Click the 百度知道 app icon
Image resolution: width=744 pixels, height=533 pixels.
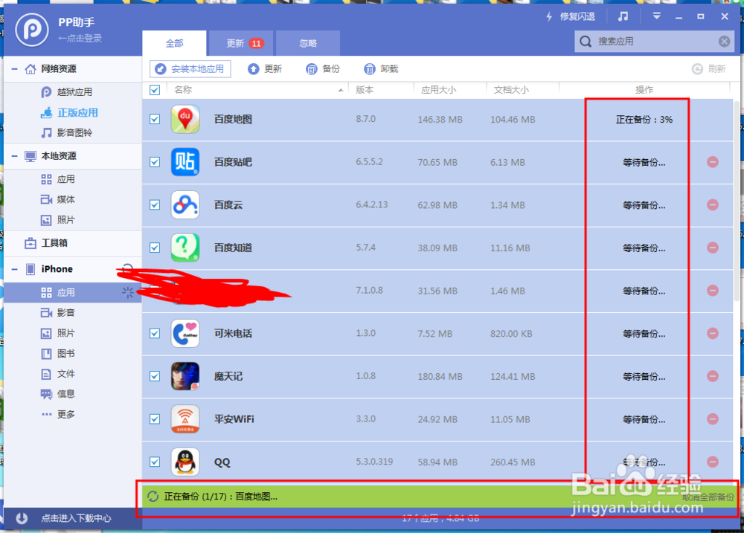pos(185,247)
